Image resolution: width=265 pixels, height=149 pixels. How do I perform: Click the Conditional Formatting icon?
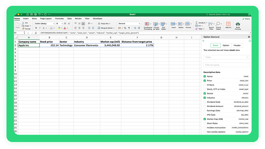[x=148, y=25]
